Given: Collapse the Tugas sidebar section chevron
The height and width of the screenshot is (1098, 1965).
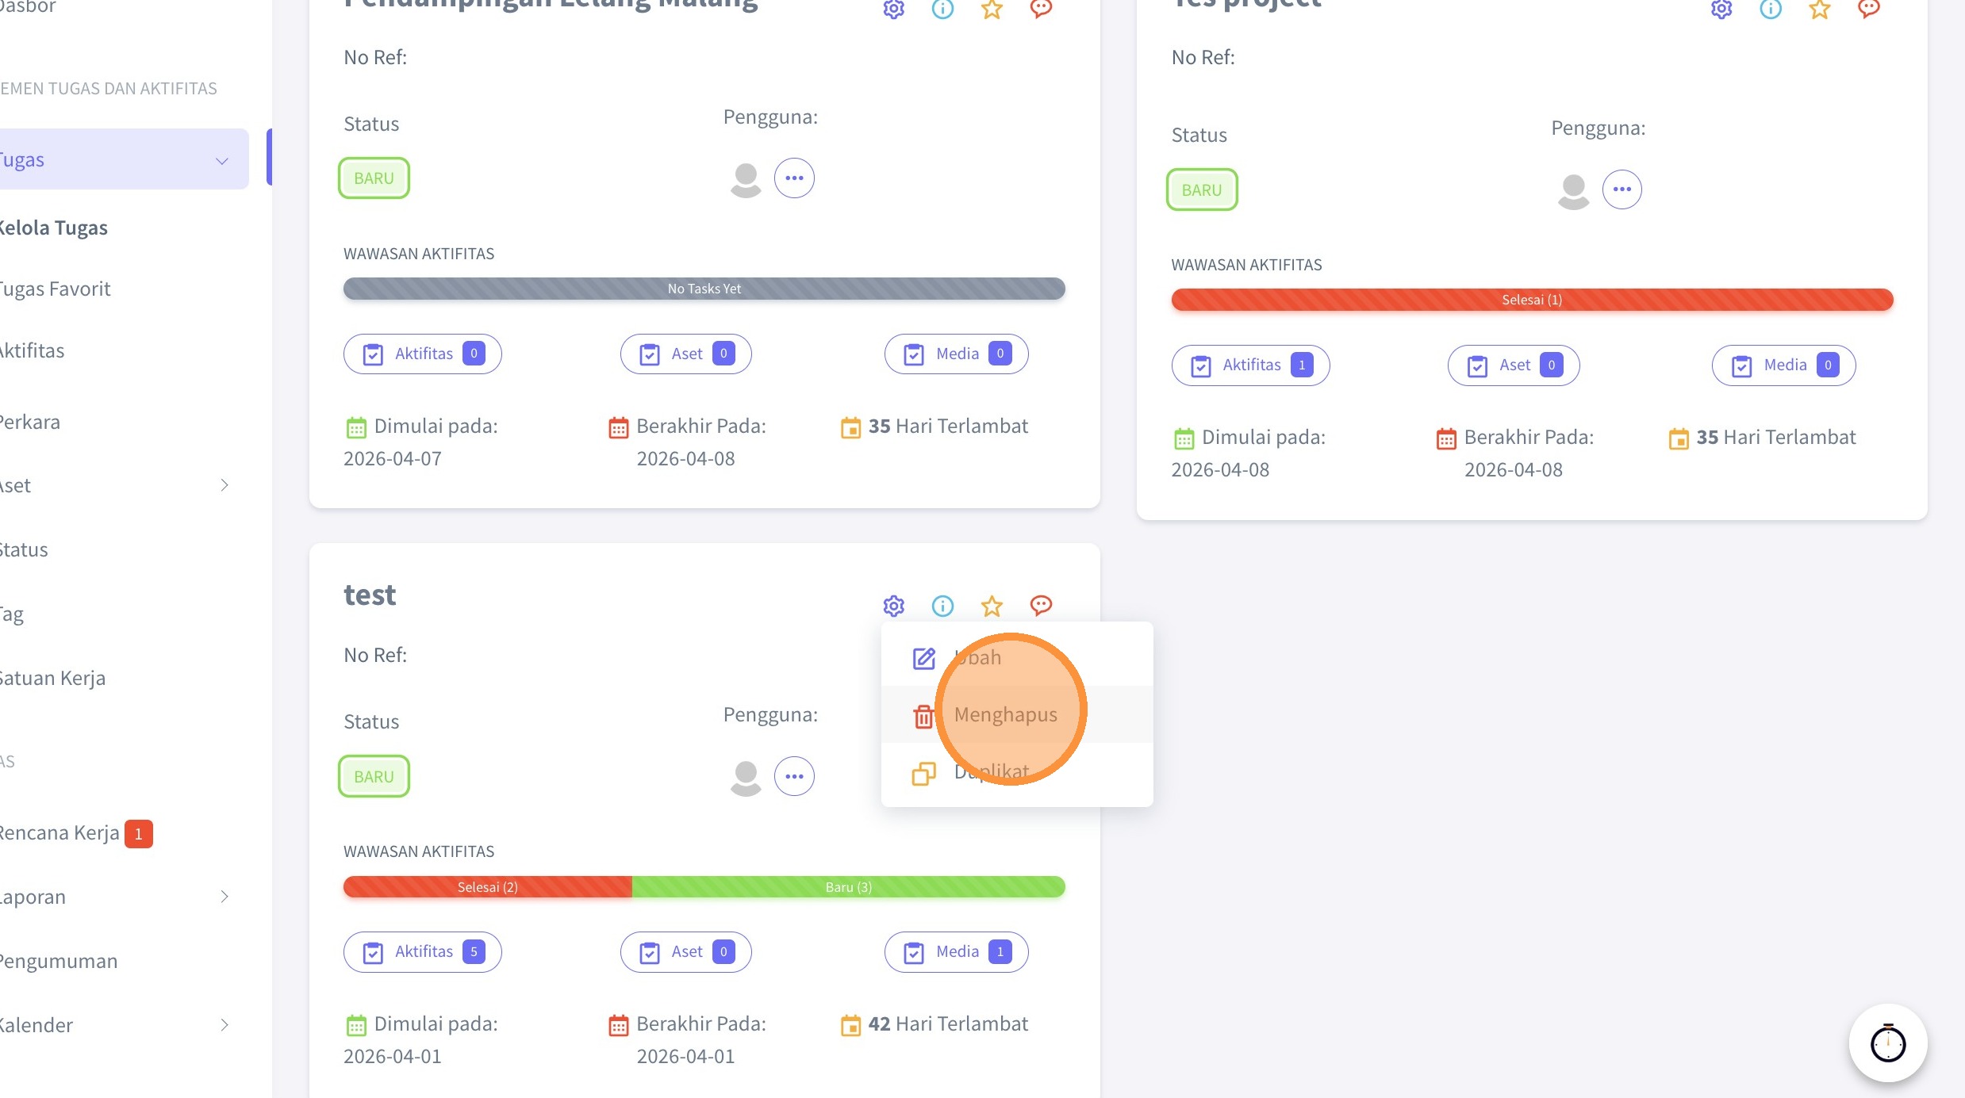Looking at the screenshot, I should [x=222, y=161].
